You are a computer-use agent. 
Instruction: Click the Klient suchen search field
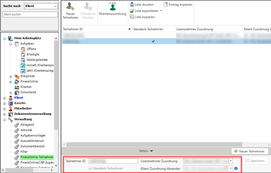(x=30, y=14)
